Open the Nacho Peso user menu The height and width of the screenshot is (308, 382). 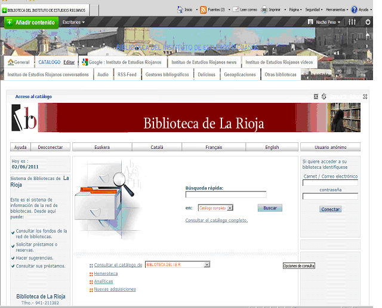point(328,22)
